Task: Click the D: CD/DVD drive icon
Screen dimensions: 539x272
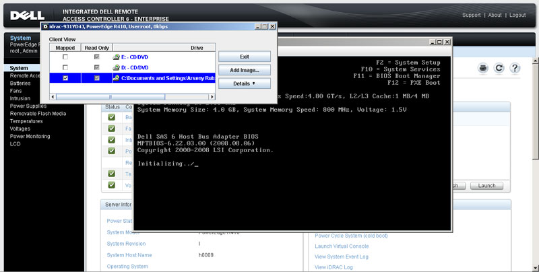Action: tap(117, 68)
